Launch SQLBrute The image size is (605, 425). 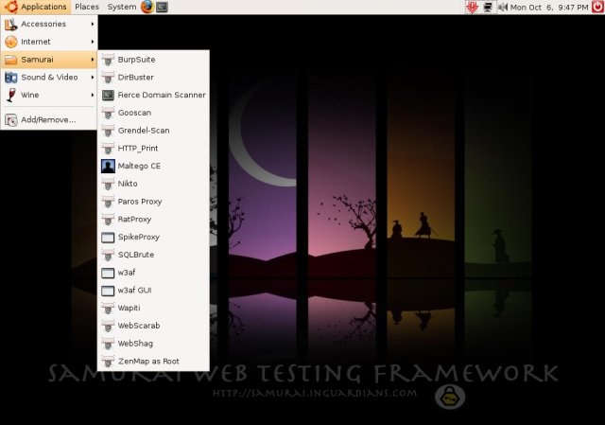(153, 255)
